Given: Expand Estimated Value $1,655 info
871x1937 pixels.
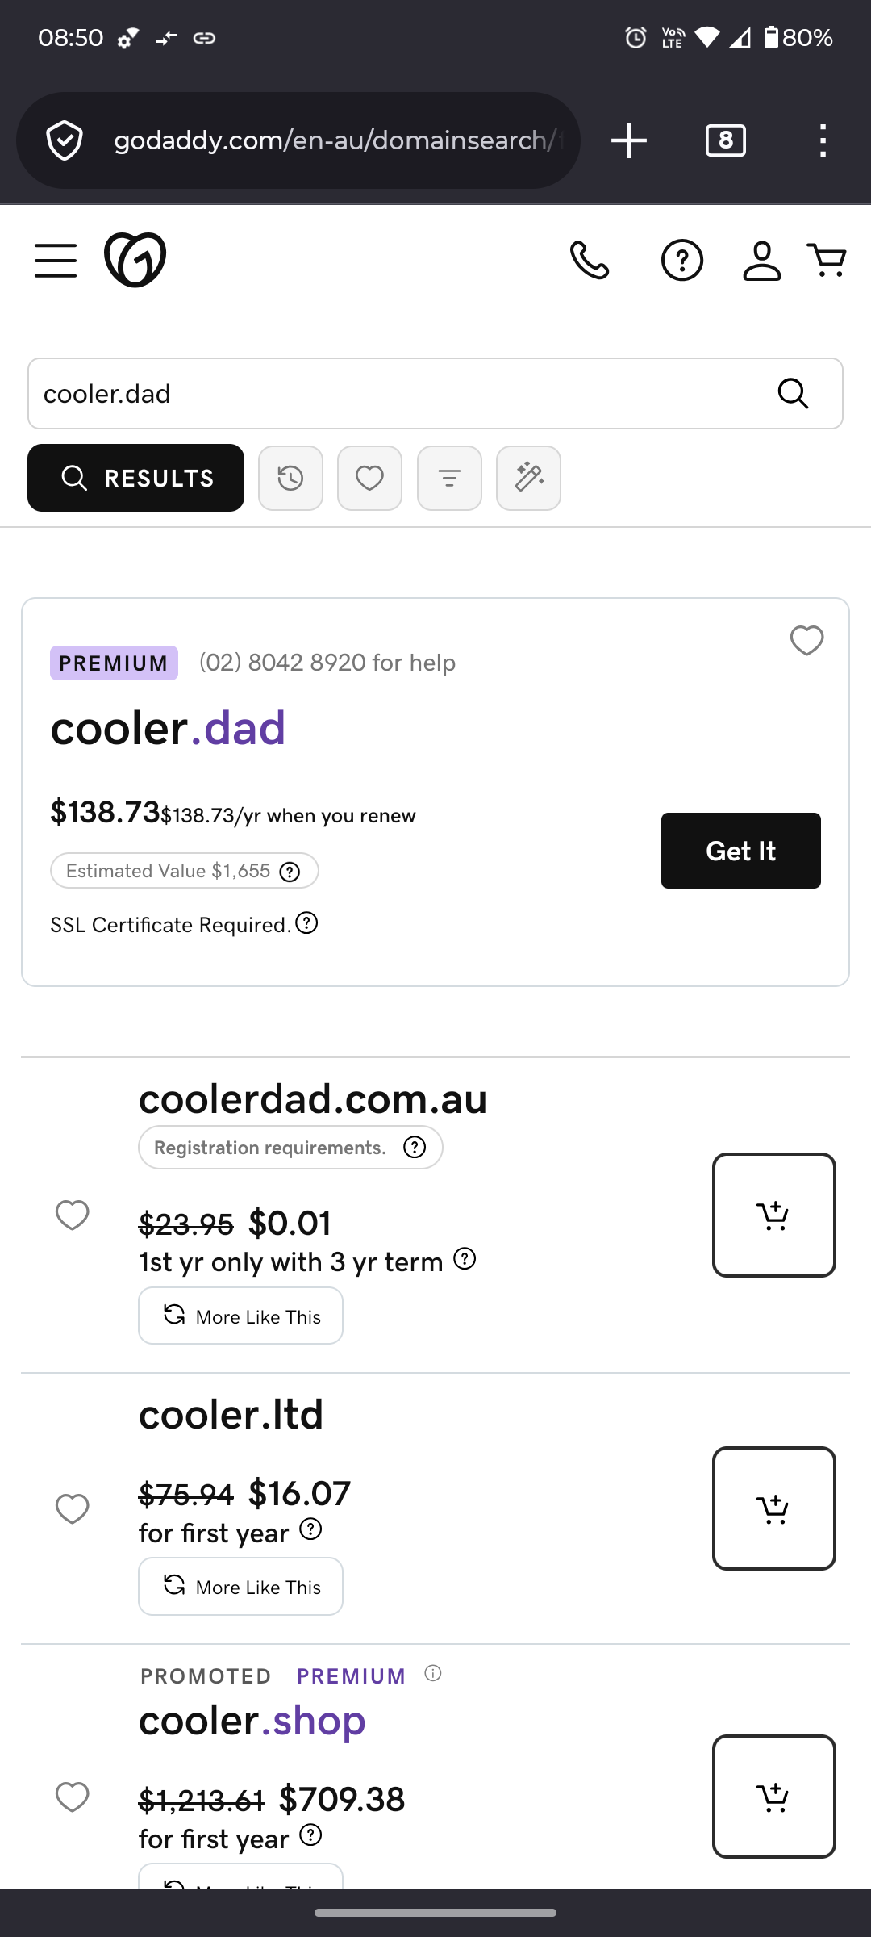Looking at the screenshot, I should coord(290,872).
